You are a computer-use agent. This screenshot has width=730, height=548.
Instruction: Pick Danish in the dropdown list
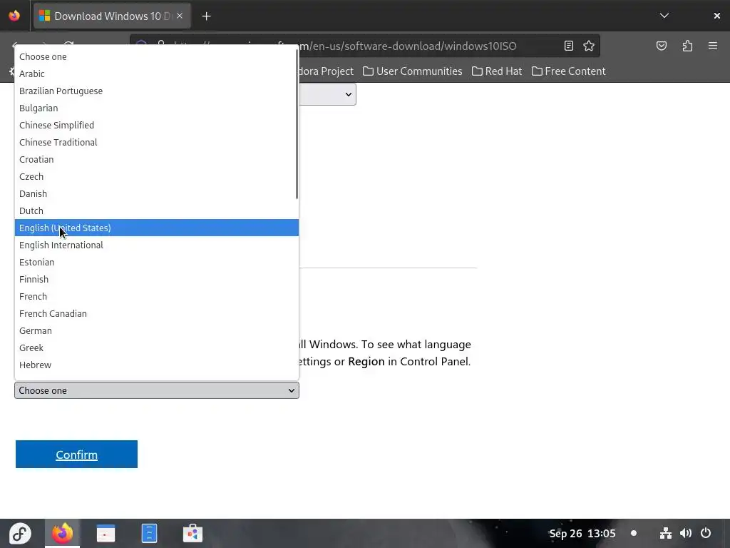point(156,194)
